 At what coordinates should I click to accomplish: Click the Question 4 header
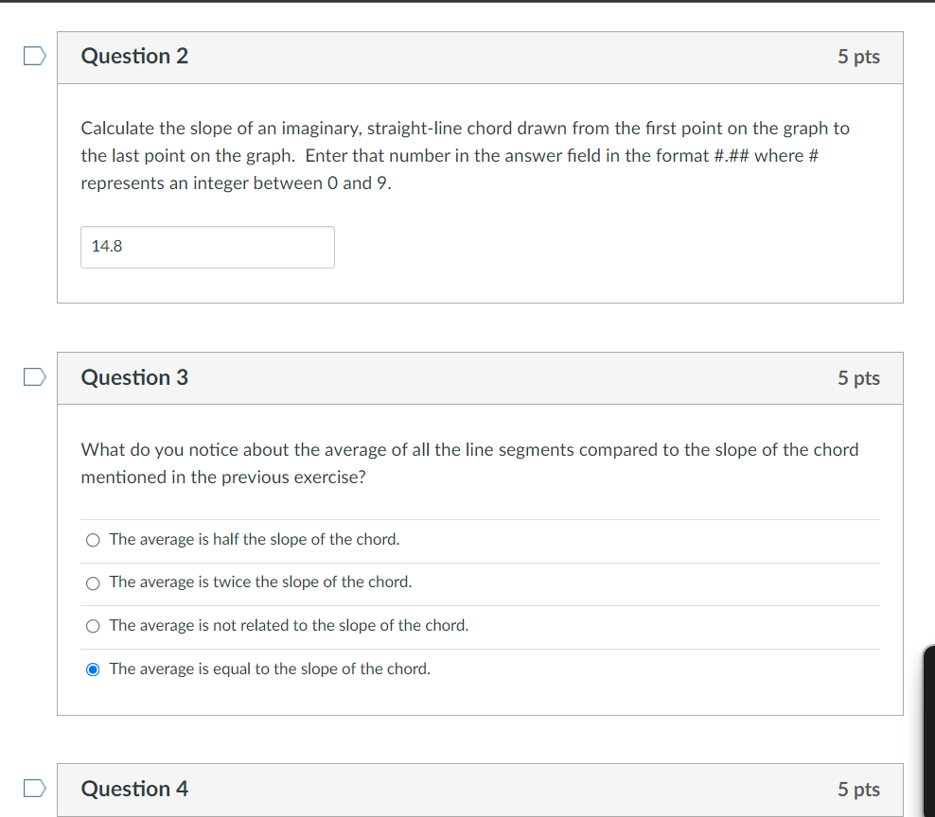(134, 789)
